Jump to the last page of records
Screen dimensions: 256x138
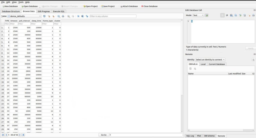pos(23,135)
